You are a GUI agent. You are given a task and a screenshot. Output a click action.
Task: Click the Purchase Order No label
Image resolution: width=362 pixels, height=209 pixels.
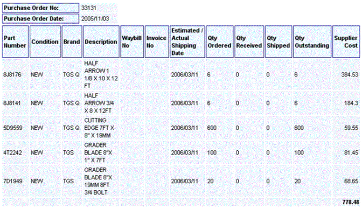(40, 8)
